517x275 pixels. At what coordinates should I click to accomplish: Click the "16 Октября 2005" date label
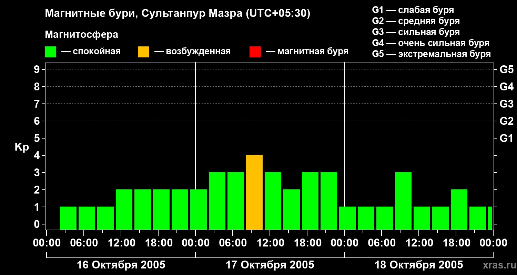pos(121,265)
